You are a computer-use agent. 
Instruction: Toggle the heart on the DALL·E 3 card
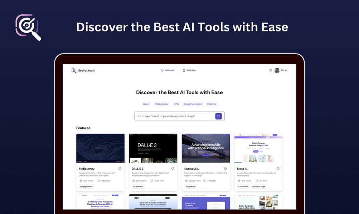point(172,168)
